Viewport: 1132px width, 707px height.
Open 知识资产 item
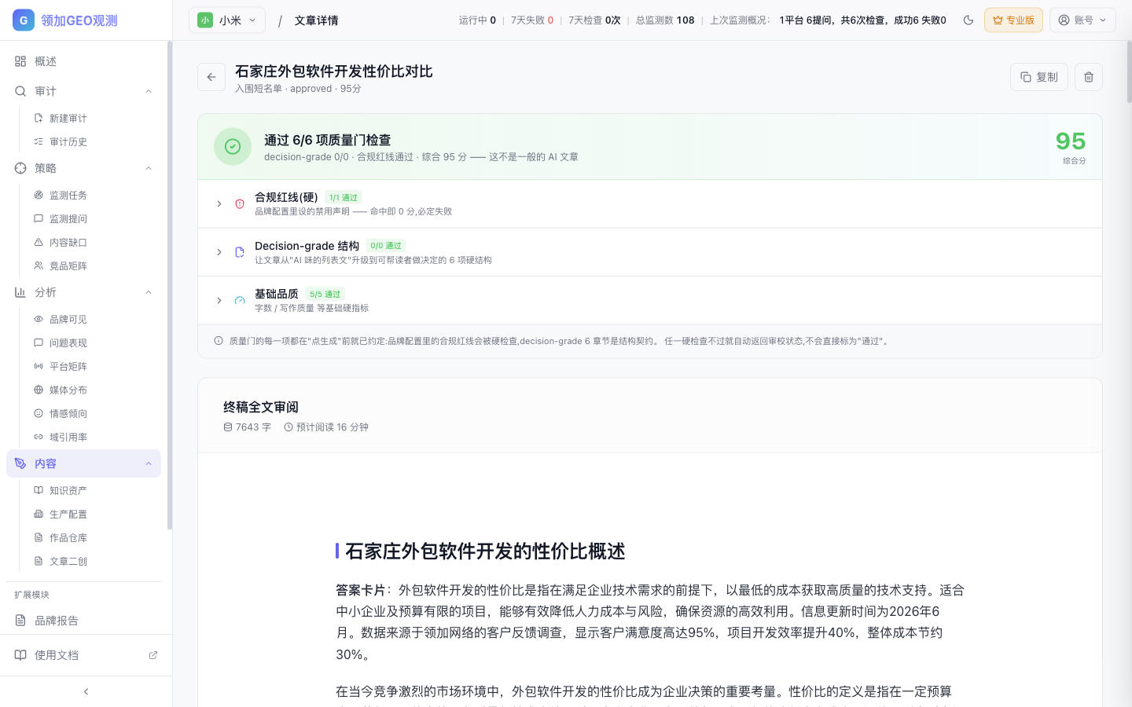(x=68, y=490)
